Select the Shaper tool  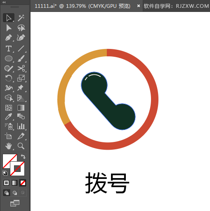(x=9, y=68)
